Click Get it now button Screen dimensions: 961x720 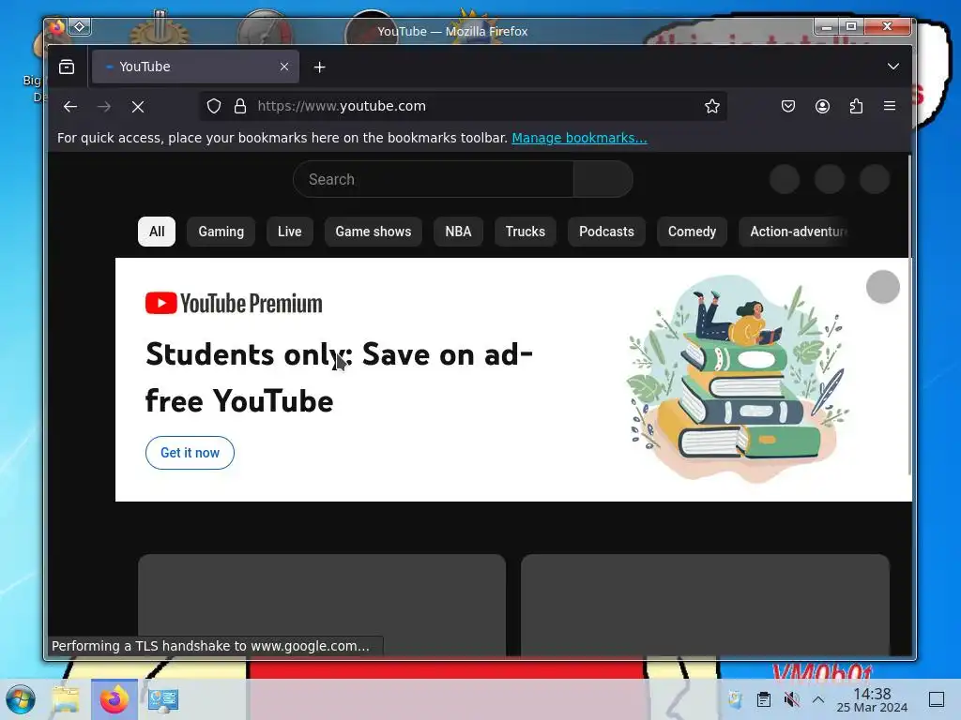[x=190, y=453]
